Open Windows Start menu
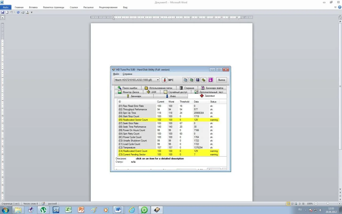Image resolution: width=342 pixels, height=214 pixels. click(x=5, y=210)
